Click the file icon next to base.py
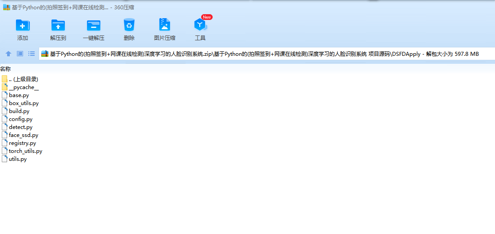Screen dimensions: 495x234 (x=4, y=95)
